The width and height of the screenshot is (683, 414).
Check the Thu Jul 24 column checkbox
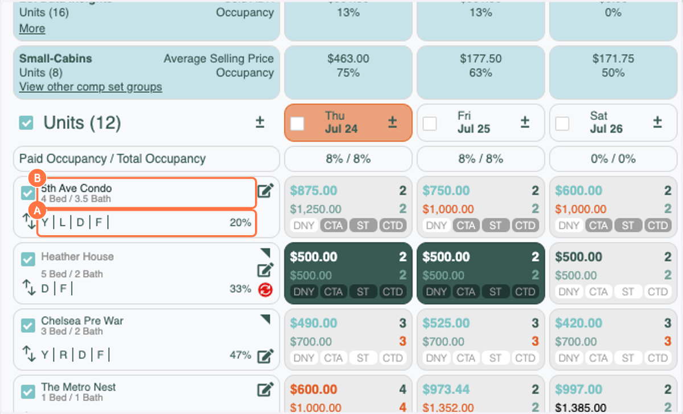point(297,124)
